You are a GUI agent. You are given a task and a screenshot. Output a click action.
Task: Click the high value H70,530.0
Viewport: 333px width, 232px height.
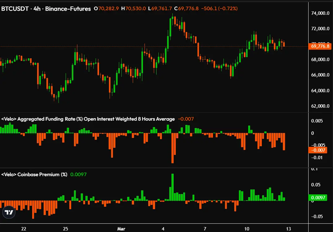coord(133,9)
